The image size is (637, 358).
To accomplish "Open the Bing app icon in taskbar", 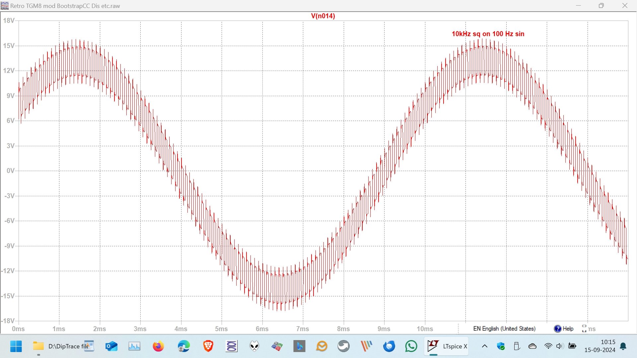I will click(299, 346).
